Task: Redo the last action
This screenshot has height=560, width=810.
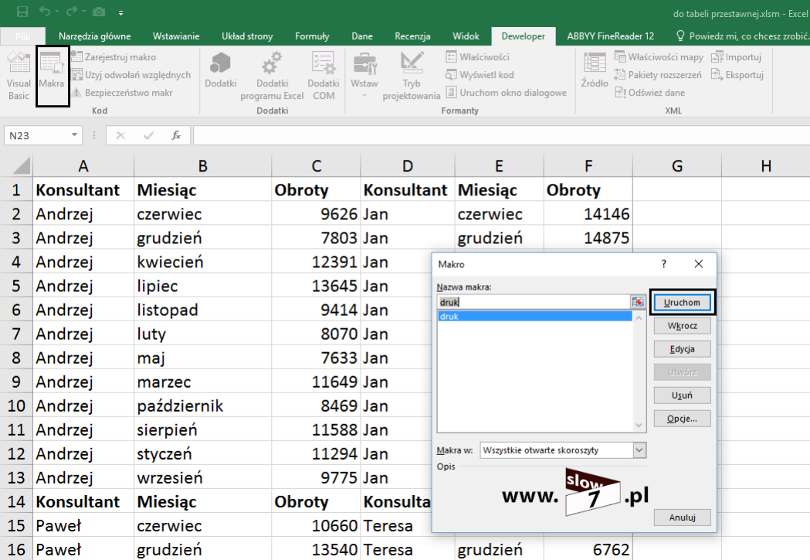Action: coord(72,12)
